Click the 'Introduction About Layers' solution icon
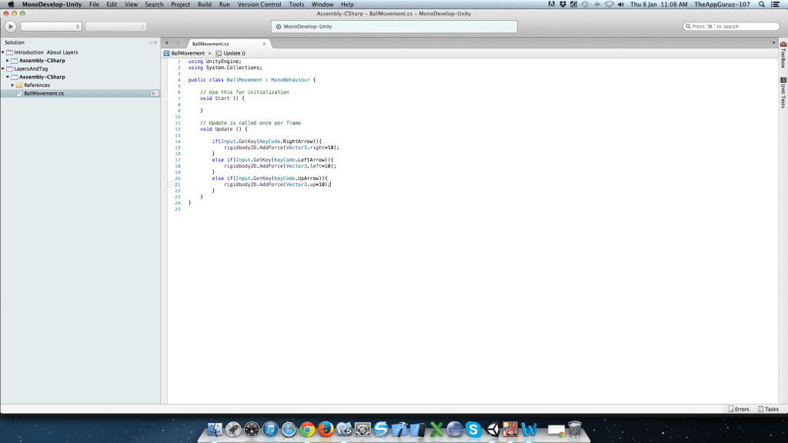The height and width of the screenshot is (443, 788). click(x=9, y=52)
